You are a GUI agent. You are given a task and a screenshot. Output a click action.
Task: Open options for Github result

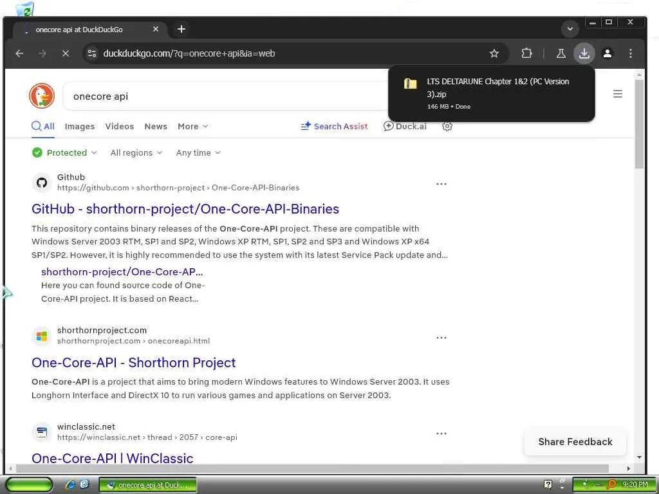click(x=441, y=184)
